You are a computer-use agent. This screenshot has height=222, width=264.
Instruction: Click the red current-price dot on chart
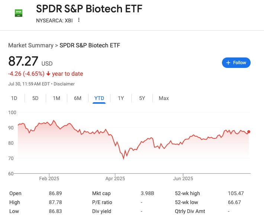pyautogui.click(x=249, y=132)
